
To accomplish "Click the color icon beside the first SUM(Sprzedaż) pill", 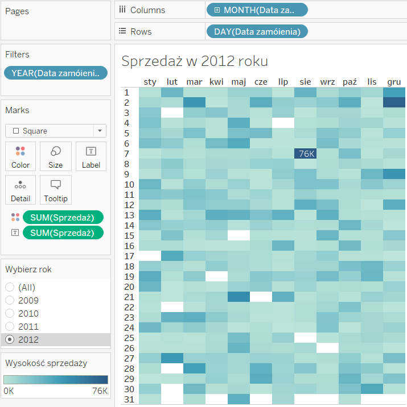I will click(15, 217).
